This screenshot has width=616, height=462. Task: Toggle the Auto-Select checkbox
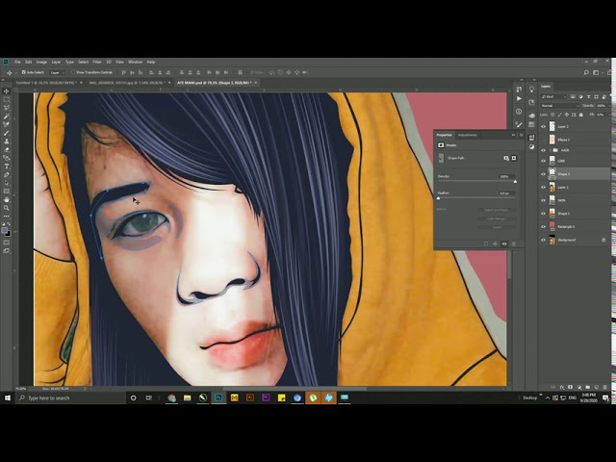23,72
